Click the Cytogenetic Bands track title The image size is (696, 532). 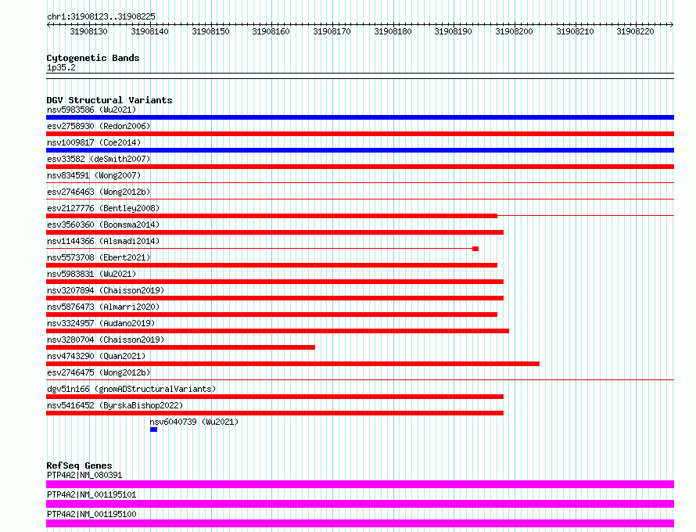point(93,58)
